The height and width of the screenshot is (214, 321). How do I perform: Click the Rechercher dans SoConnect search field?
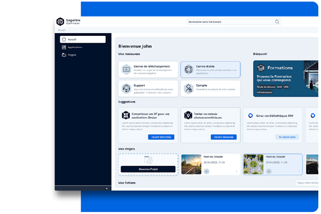[230, 22]
